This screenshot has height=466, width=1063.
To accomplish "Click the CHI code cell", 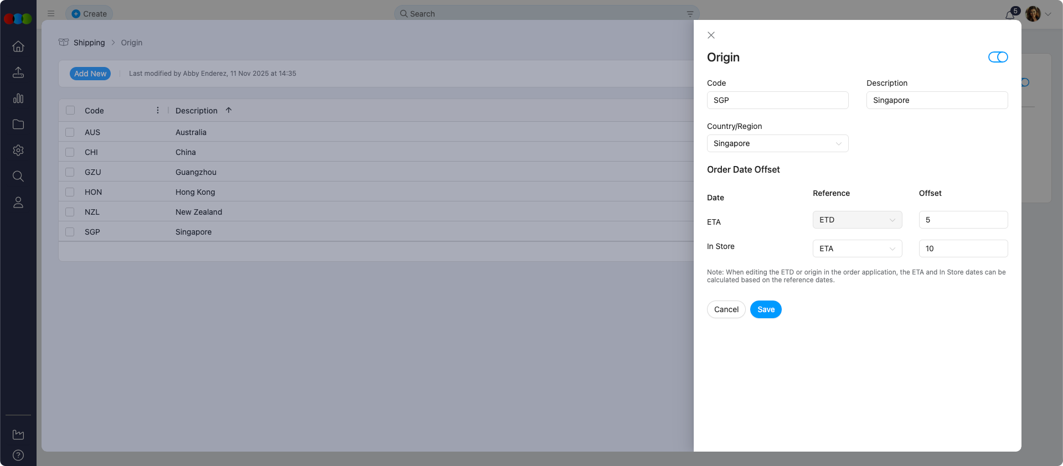I will 91,152.
